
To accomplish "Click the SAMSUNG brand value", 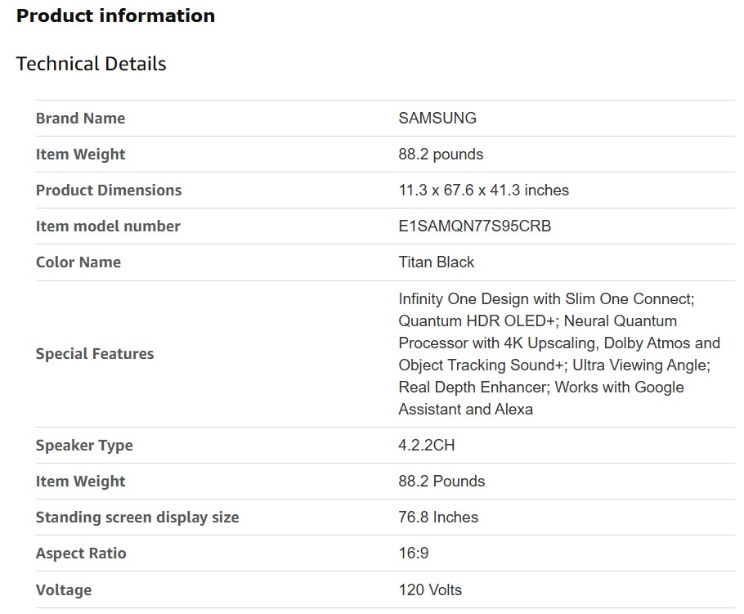I will click(x=437, y=118).
